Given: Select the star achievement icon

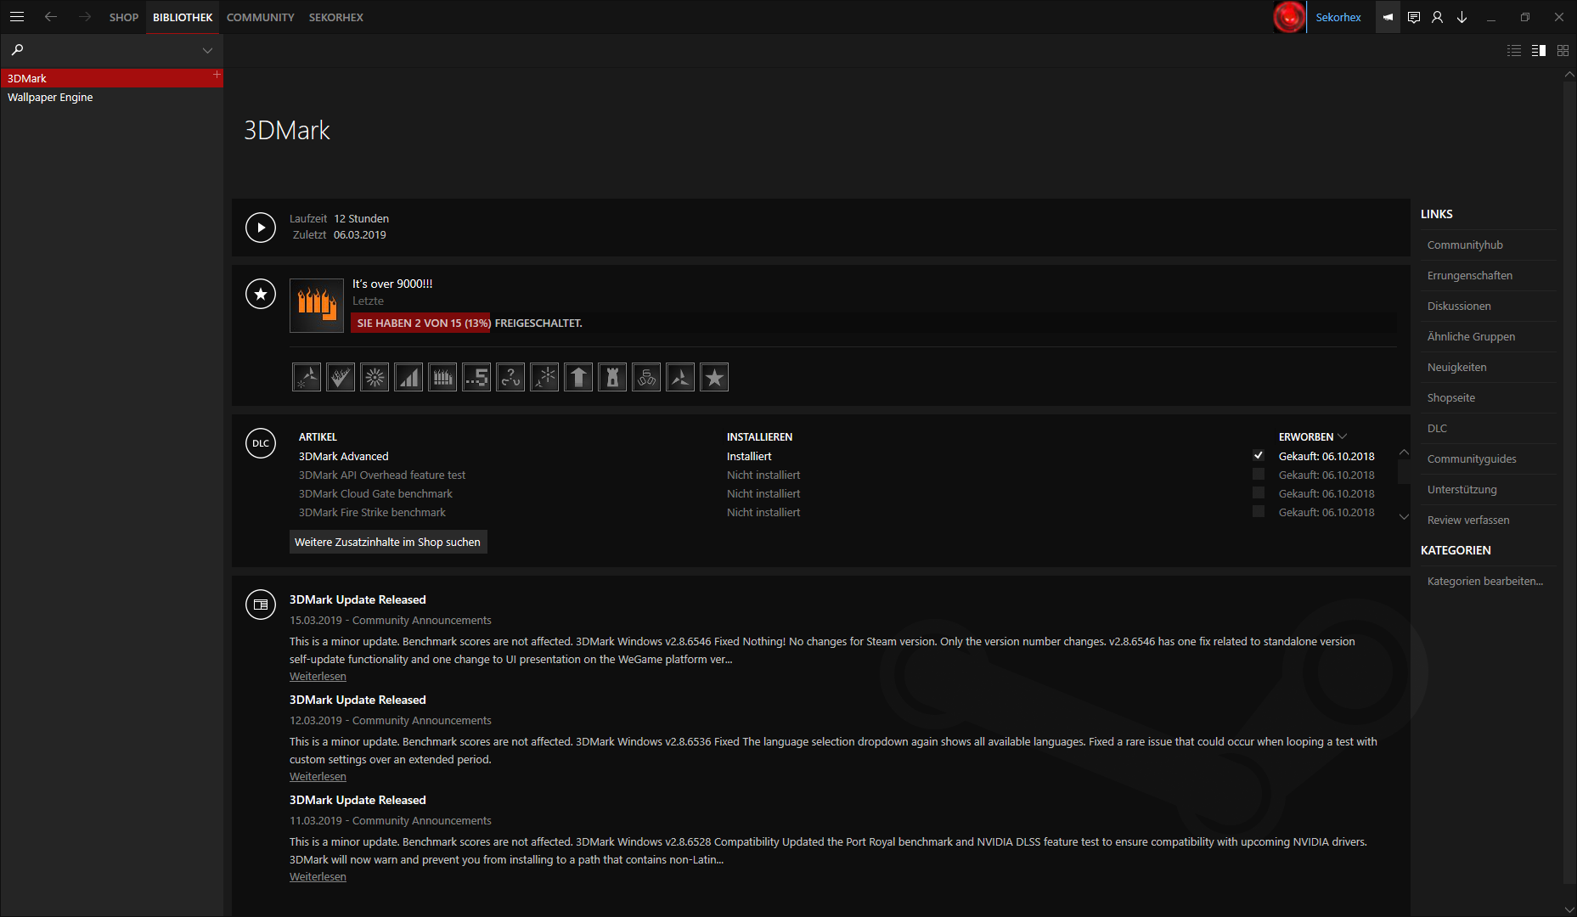Looking at the screenshot, I should point(714,377).
